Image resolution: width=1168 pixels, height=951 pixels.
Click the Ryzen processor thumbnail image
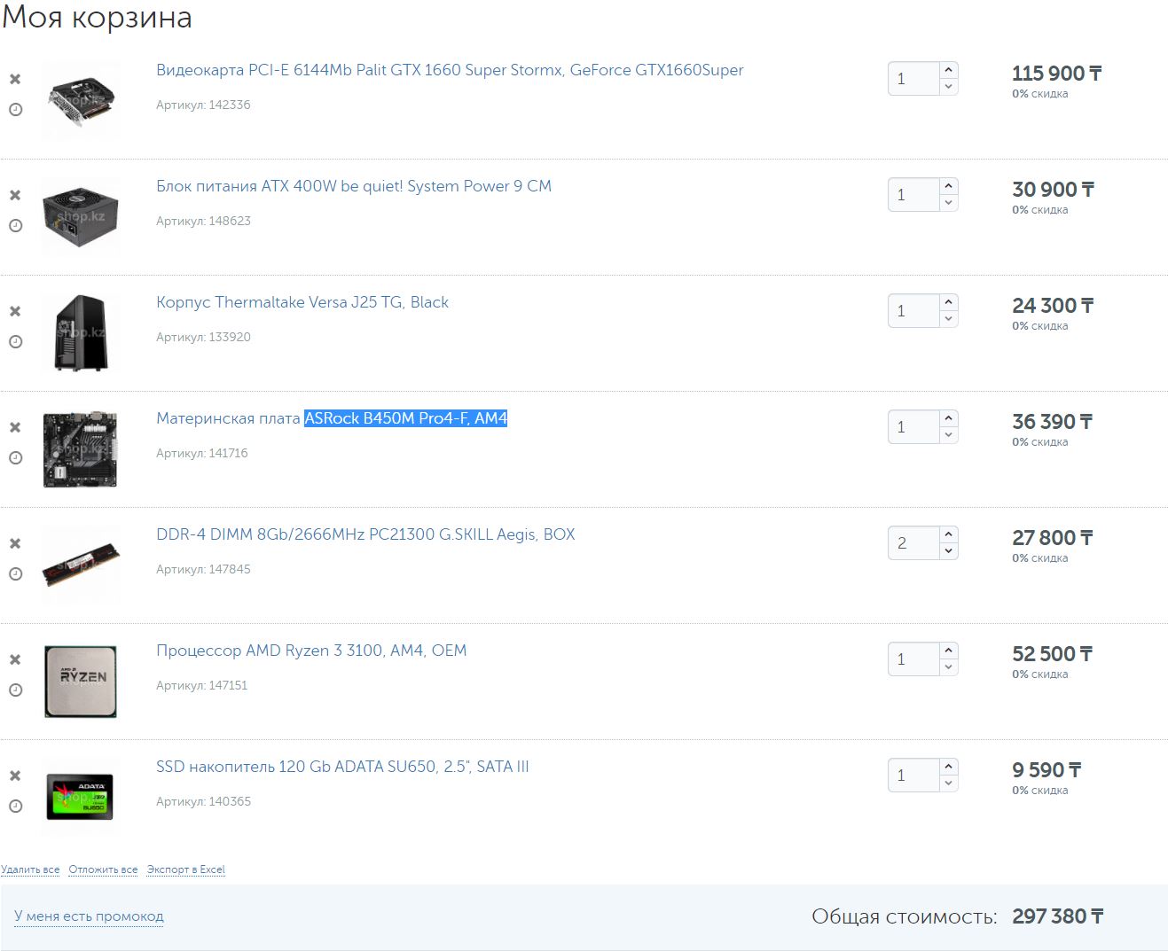coord(81,681)
